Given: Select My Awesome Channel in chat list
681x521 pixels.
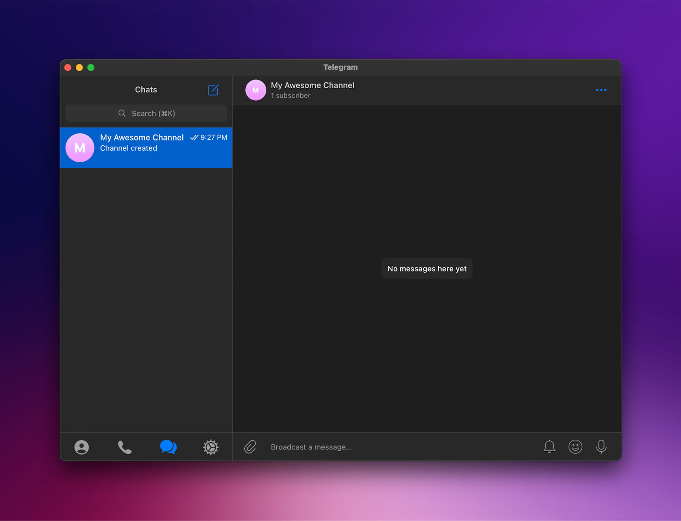Looking at the screenshot, I should [146, 147].
